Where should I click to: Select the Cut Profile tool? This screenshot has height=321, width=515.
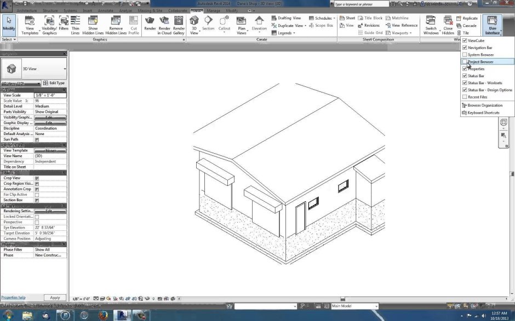click(134, 25)
